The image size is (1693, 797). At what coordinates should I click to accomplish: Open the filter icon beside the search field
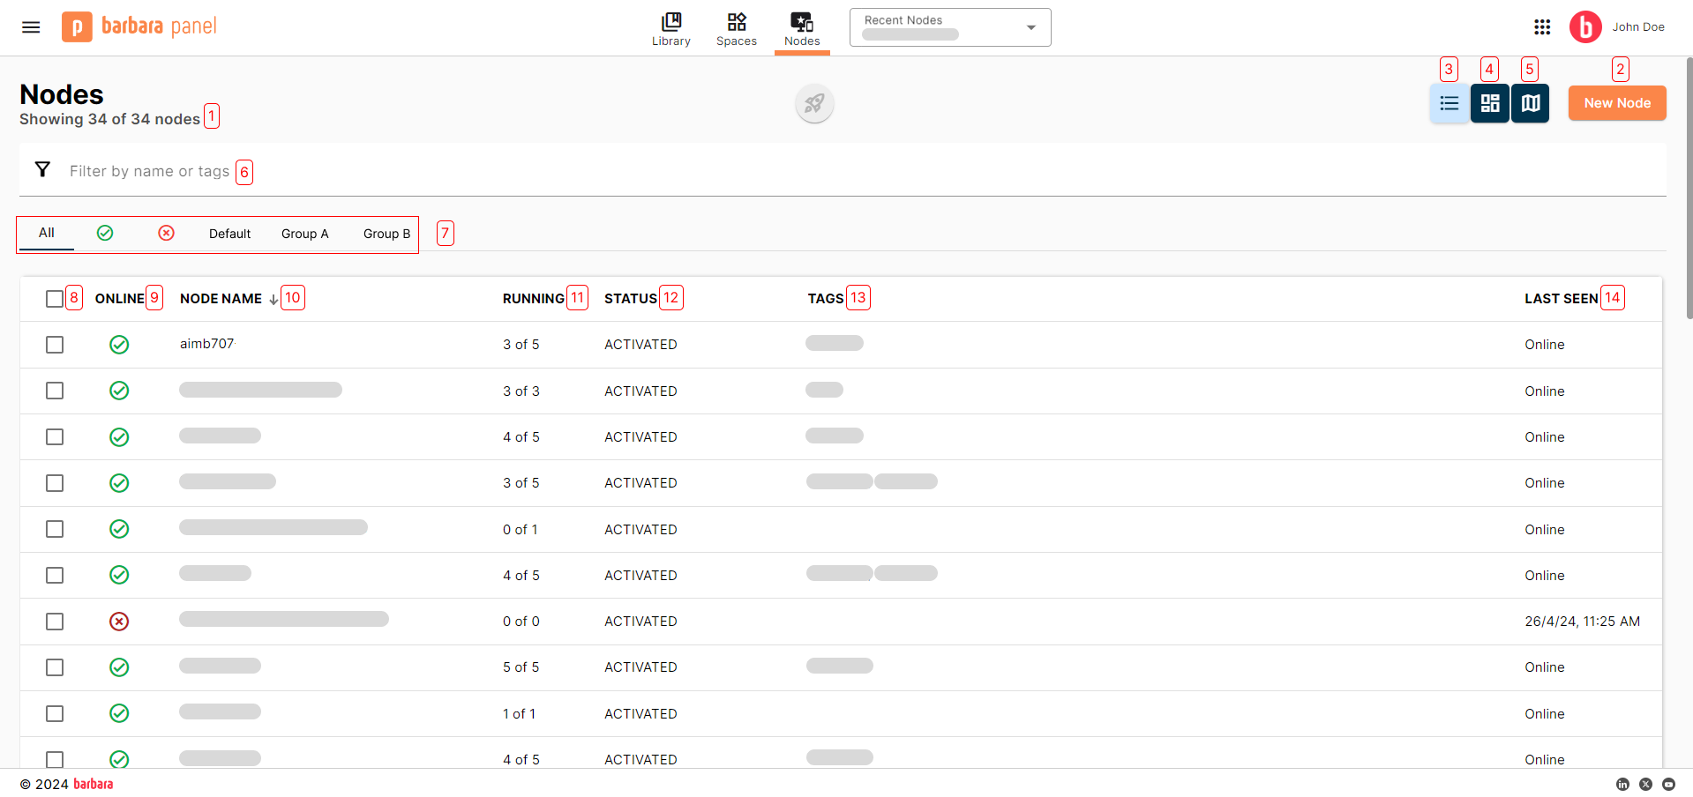pyautogui.click(x=42, y=169)
